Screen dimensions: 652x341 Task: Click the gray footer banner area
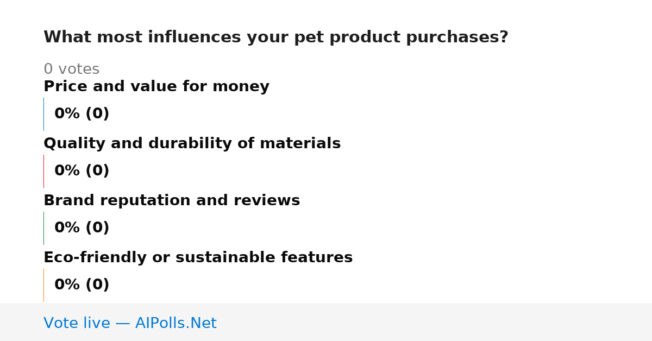326,322
